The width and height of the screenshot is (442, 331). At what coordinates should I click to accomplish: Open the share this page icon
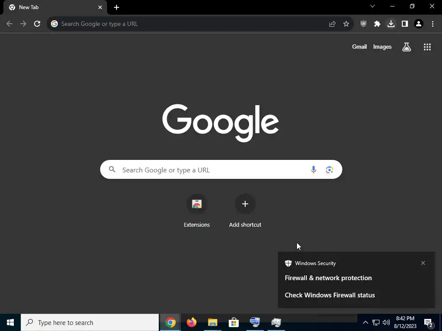[x=332, y=24]
